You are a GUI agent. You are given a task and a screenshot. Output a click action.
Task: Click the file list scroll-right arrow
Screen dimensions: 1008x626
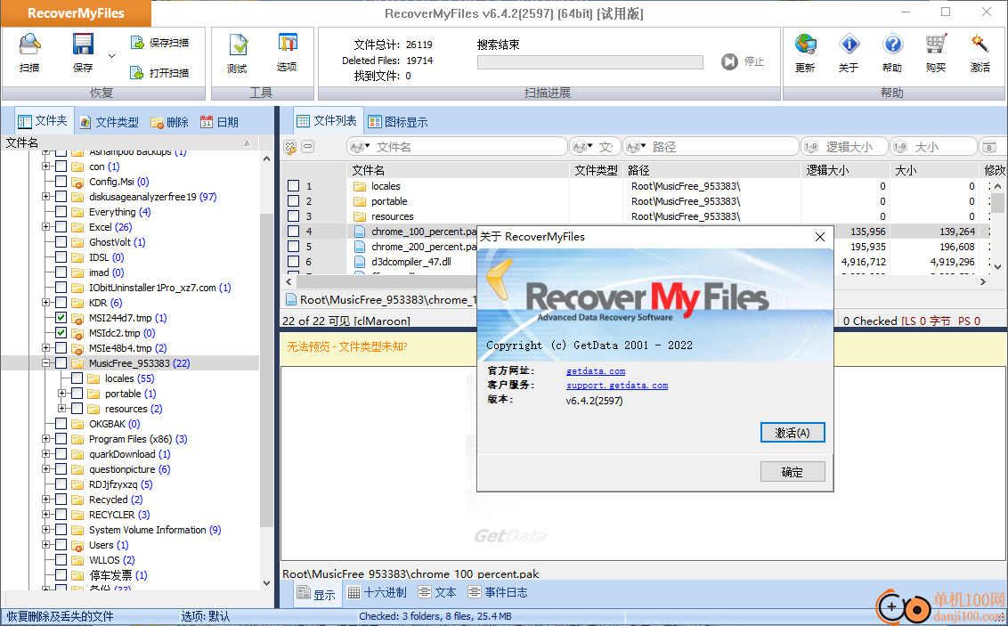(x=983, y=281)
